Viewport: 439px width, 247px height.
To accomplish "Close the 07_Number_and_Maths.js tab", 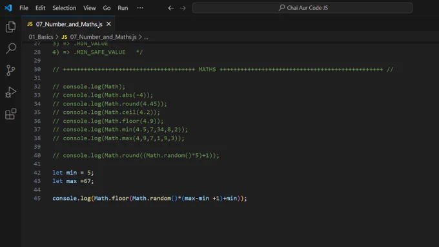I will tap(108, 24).
